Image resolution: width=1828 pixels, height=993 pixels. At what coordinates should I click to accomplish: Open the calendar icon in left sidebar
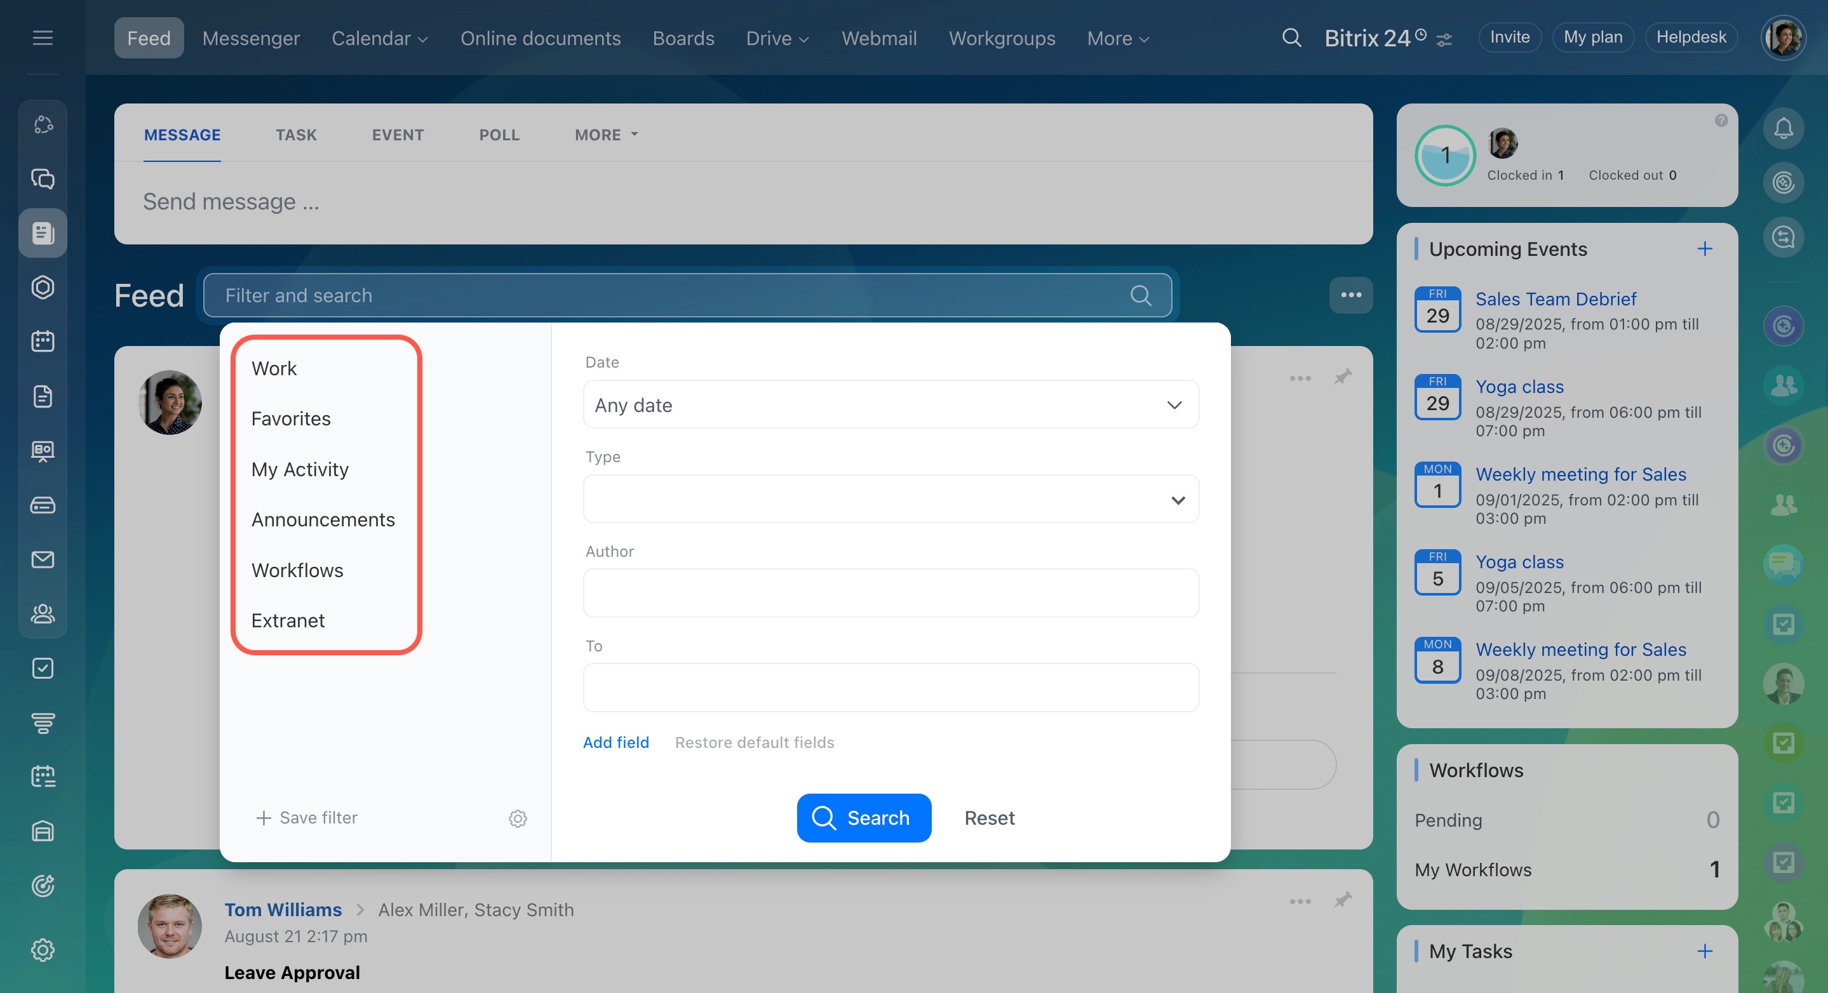pos(43,341)
